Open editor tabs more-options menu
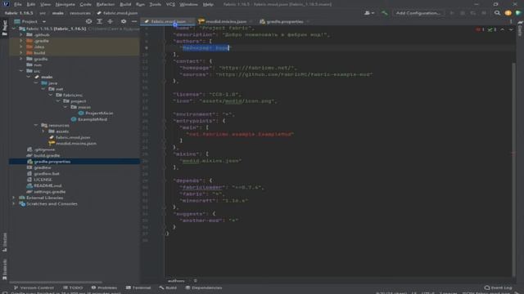Viewport: 524px width, 294px height. (511, 21)
